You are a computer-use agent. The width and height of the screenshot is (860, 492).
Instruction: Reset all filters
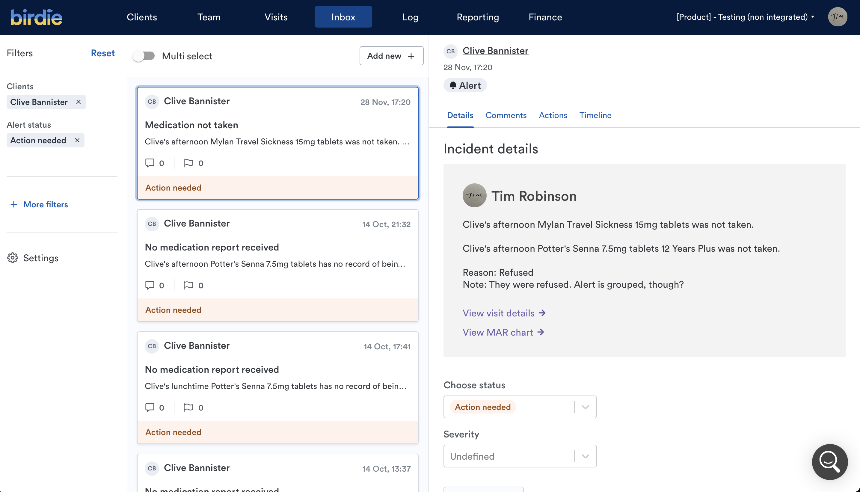tap(103, 53)
